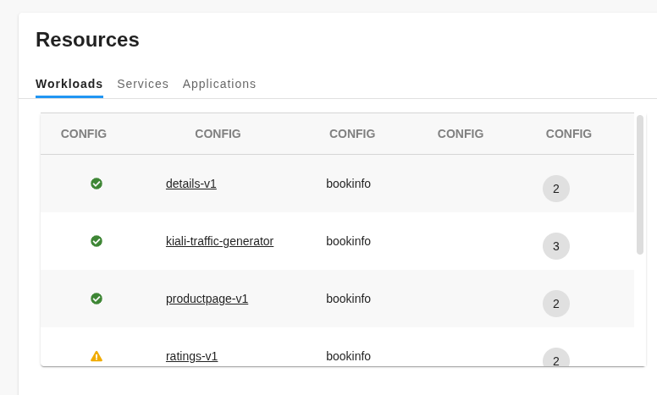Click the bookinfo namespace in the details-v1 row
Screen dimensions: 657x395
coord(348,184)
